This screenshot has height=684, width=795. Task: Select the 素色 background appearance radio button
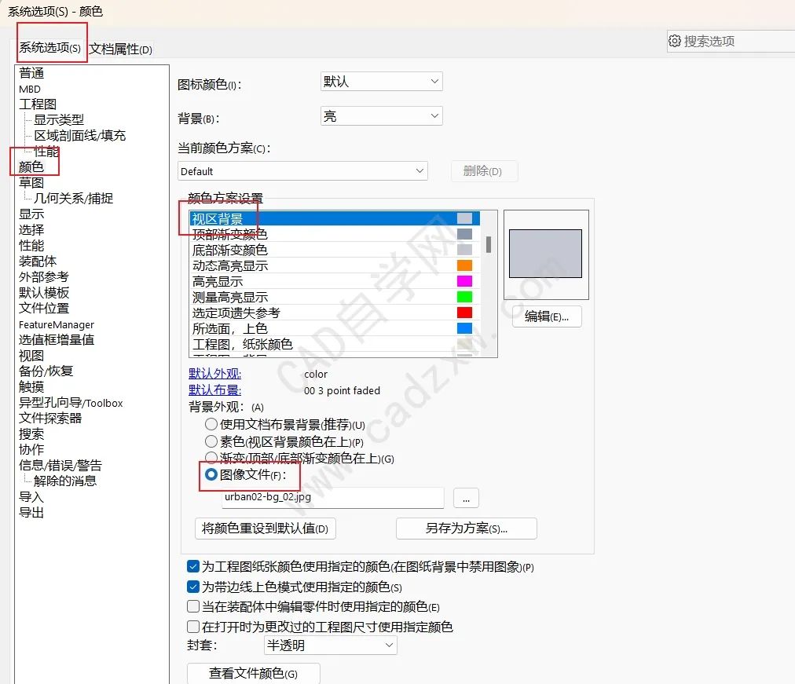click(x=211, y=441)
